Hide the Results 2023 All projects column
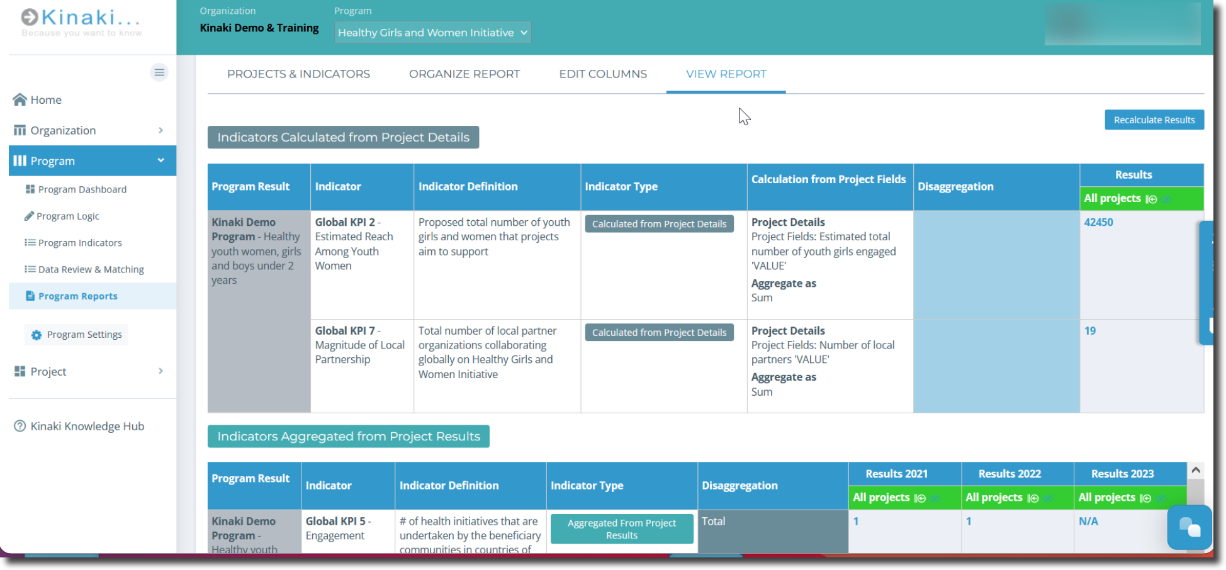The image size is (1226, 570). tap(1161, 498)
